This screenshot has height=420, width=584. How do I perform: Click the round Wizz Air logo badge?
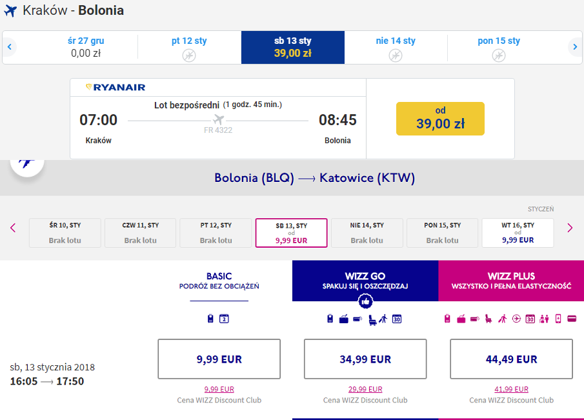tap(27, 167)
